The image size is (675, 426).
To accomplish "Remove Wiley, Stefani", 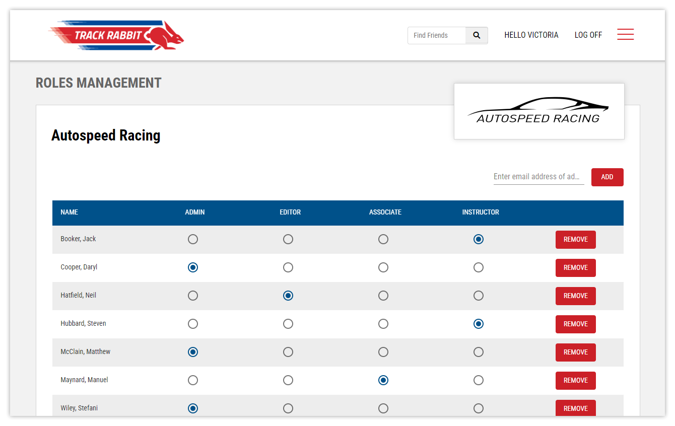I will click(576, 408).
